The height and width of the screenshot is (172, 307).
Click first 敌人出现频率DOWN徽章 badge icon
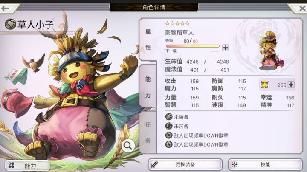(x=169, y=135)
